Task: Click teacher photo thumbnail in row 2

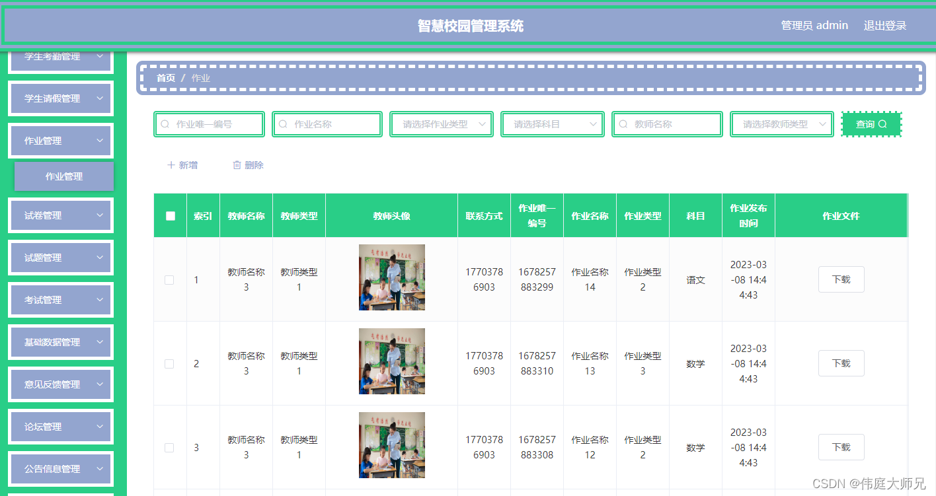Action: [x=392, y=361]
